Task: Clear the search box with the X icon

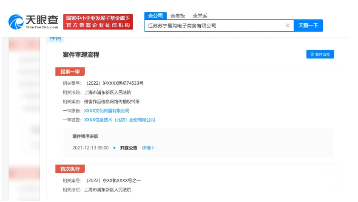Action: (x=287, y=26)
